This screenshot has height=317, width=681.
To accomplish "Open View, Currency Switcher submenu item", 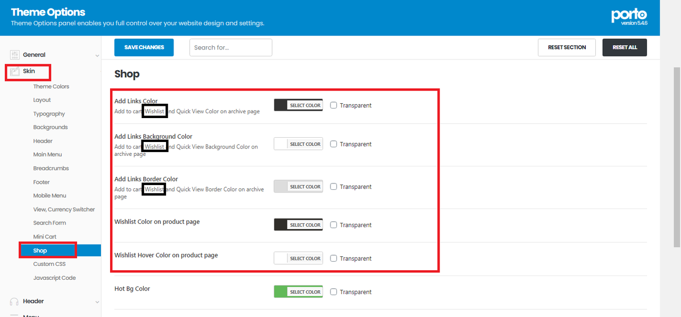I will click(x=64, y=210).
